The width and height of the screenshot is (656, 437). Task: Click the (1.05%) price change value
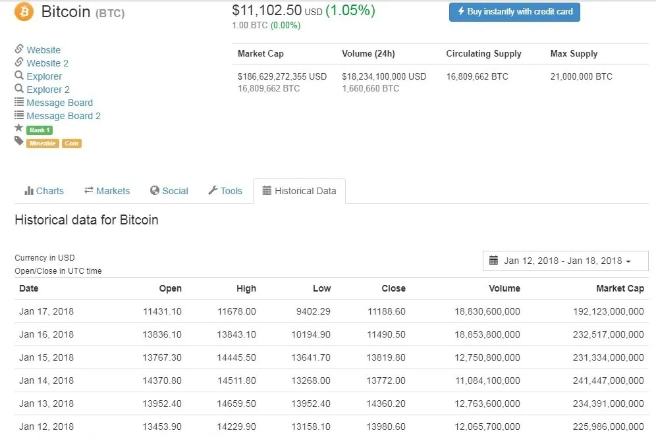click(x=350, y=11)
